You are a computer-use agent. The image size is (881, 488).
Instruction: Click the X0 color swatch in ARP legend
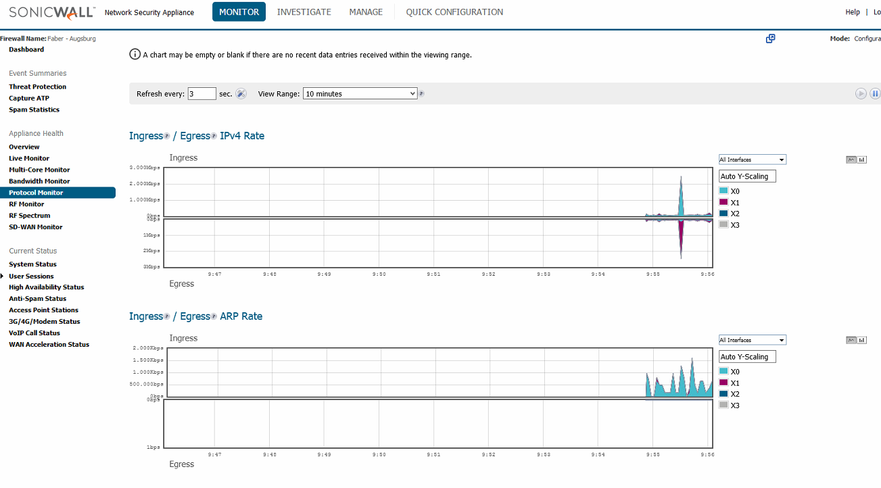pyautogui.click(x=723, y=372)
